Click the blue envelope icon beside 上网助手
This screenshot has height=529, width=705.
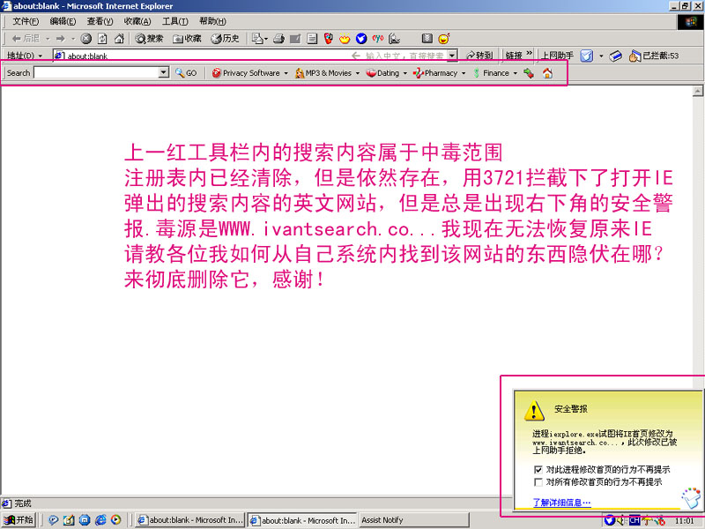(586, 56)
